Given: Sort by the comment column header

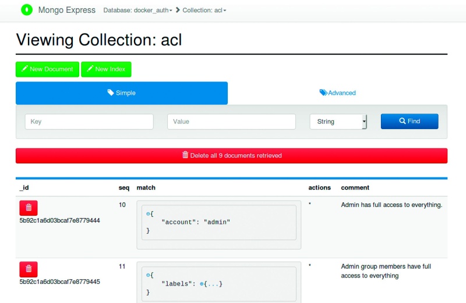Looking at the screenshot, I should coord(355,187).
